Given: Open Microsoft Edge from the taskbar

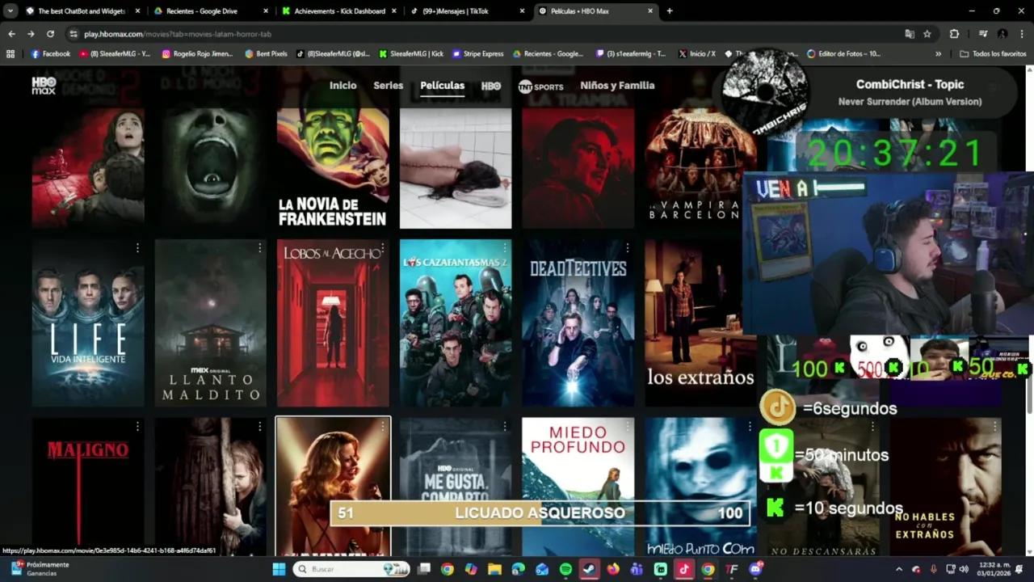Looking at the screenshot, I should click(x=518, y=569).
